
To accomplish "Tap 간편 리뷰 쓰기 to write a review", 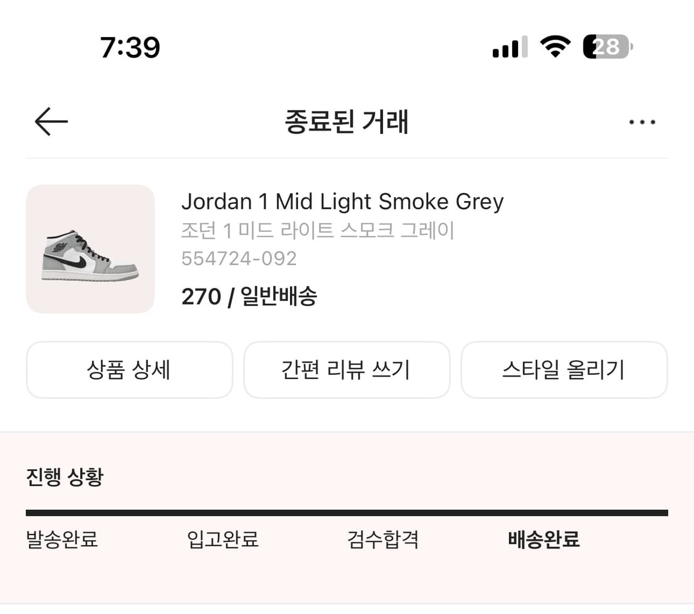I will [347, 370].
